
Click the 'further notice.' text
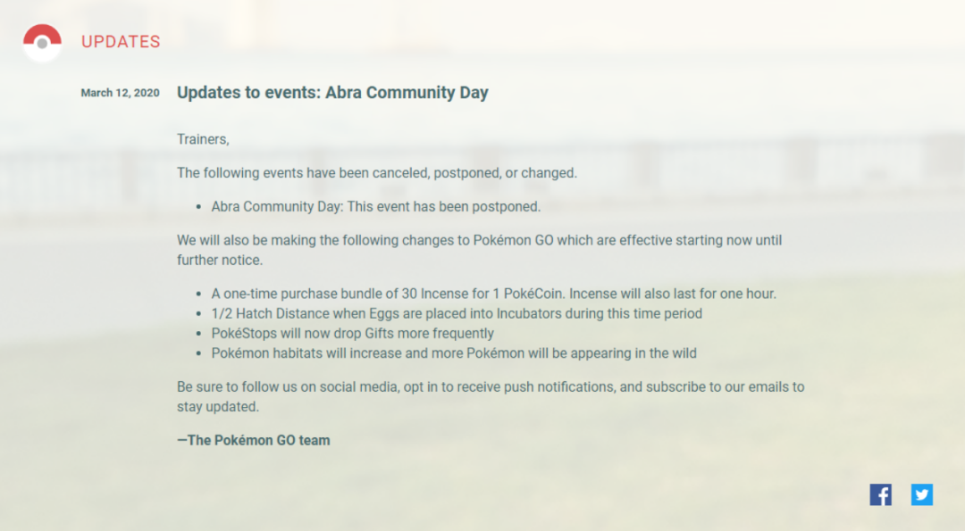(x=218, y=259)
